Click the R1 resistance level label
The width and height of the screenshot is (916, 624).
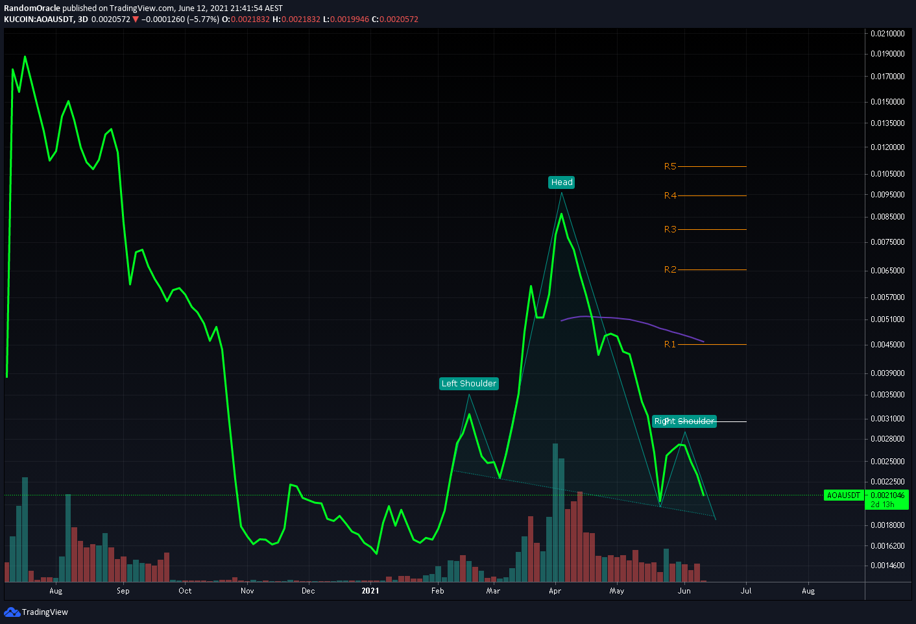coord(670,344)
